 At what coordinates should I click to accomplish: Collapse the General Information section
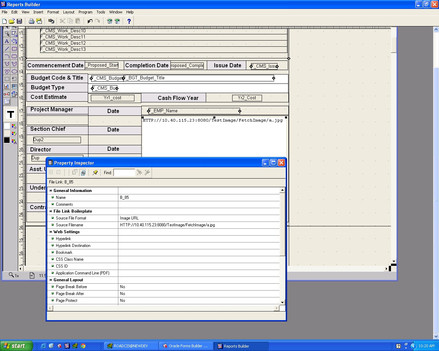coord(51,191)
